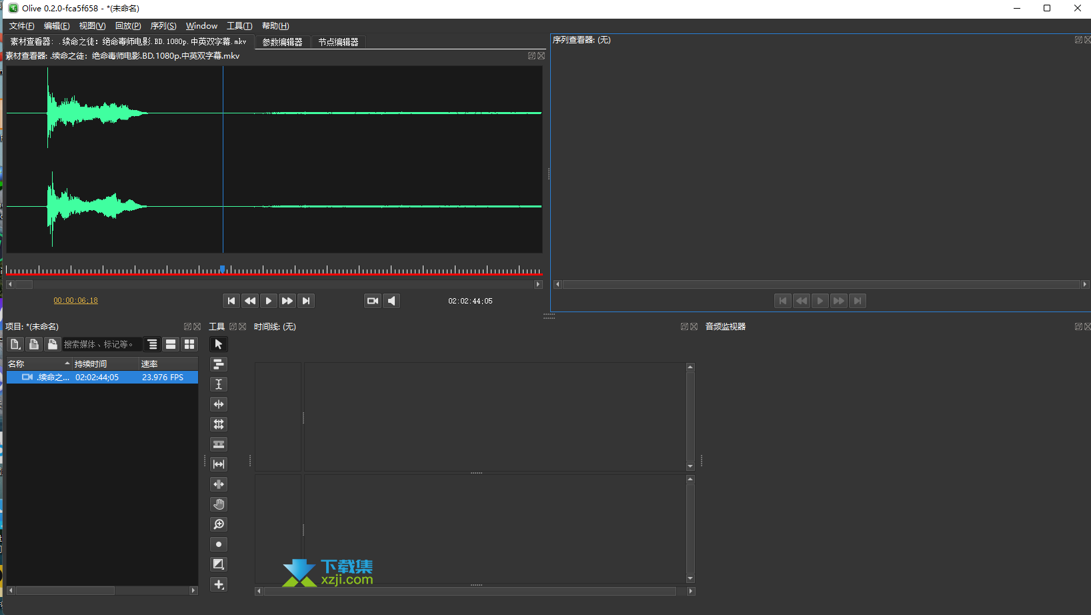1091x615 pixels.
Task: Click the New item button in project panel
Action: click(x=15, y=344)
